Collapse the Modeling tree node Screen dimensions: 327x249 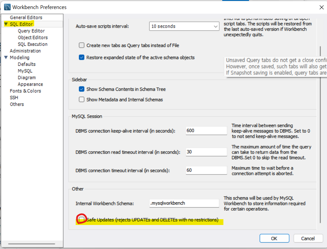[x=6, y=57]
